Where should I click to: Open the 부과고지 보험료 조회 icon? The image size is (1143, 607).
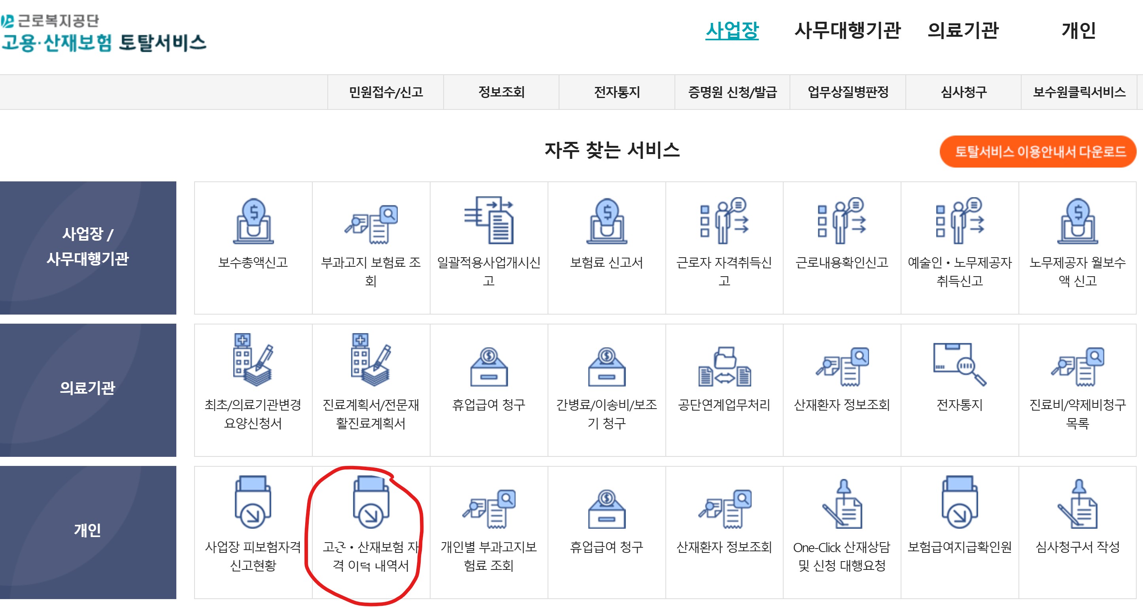point(371,224)
